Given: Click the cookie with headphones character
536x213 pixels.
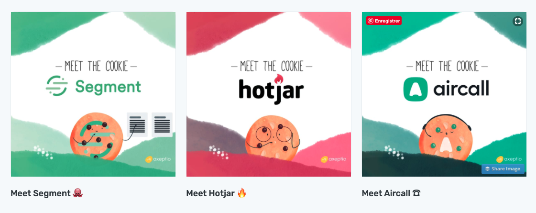Looking at the screenshot, I should click(446, 137).
